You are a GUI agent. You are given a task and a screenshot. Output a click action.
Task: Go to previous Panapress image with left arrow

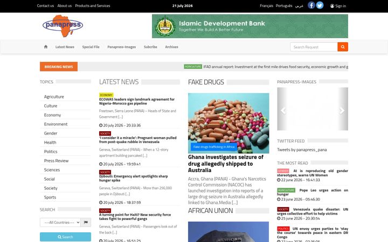(x=283, y=110)
